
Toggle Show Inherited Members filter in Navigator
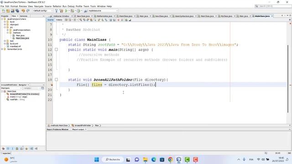tap(3, 149)
